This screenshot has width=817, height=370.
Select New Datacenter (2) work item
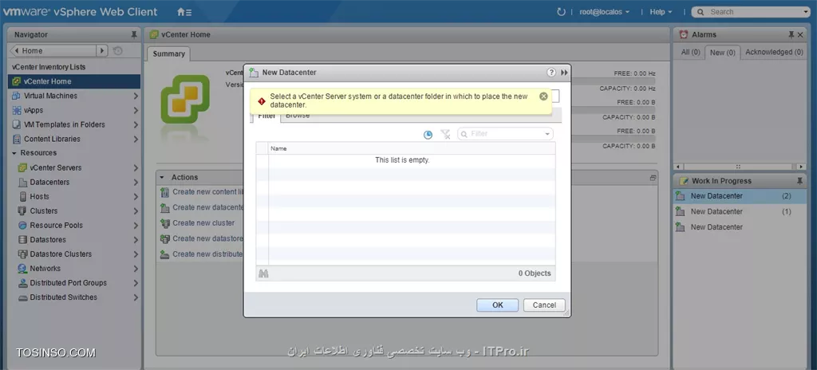(x=740, y=196)
